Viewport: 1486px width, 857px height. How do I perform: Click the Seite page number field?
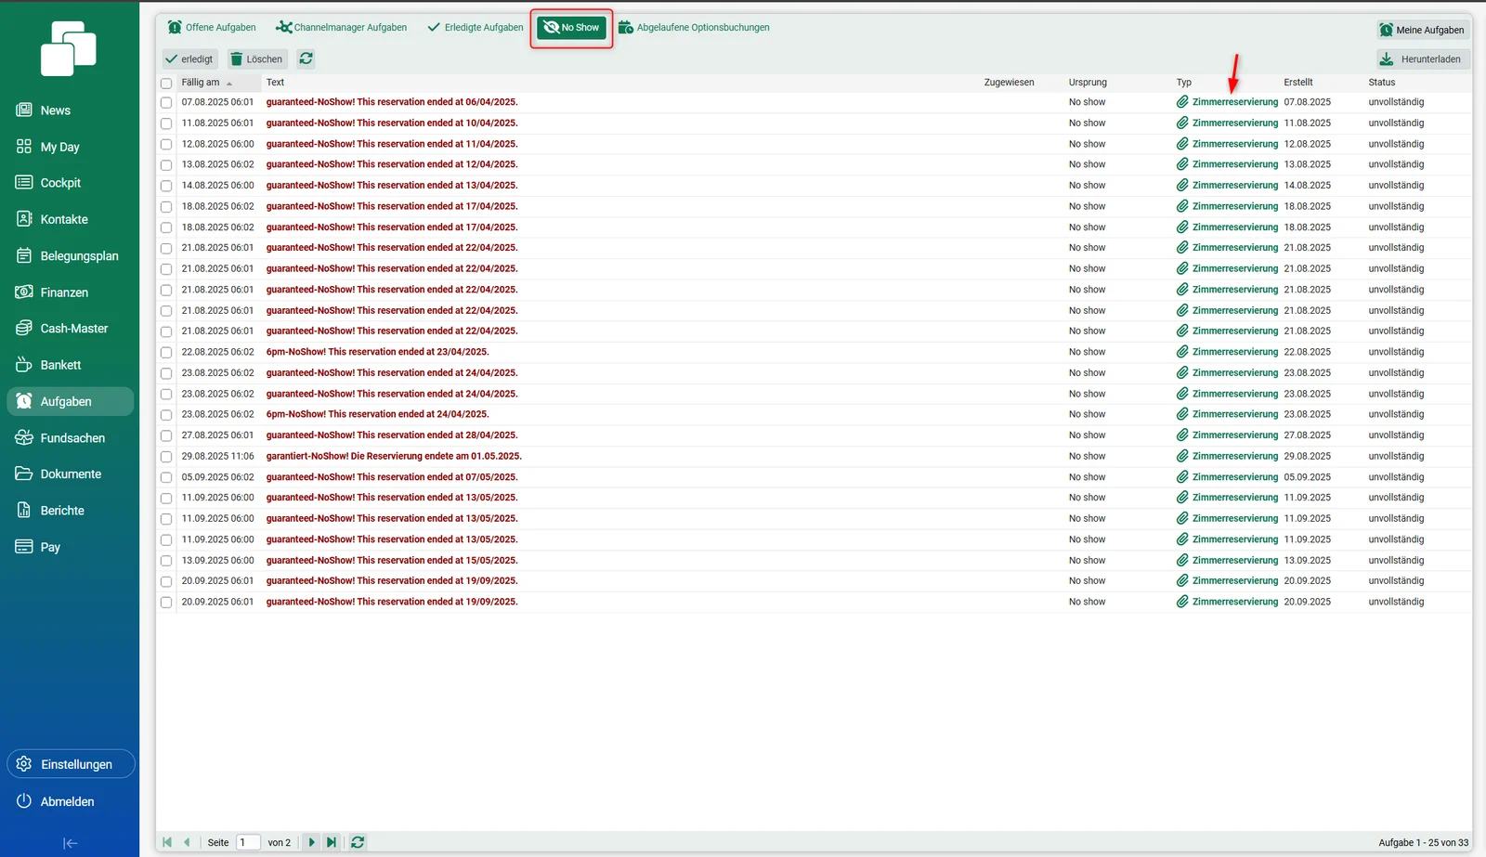(x=248, y=842)
